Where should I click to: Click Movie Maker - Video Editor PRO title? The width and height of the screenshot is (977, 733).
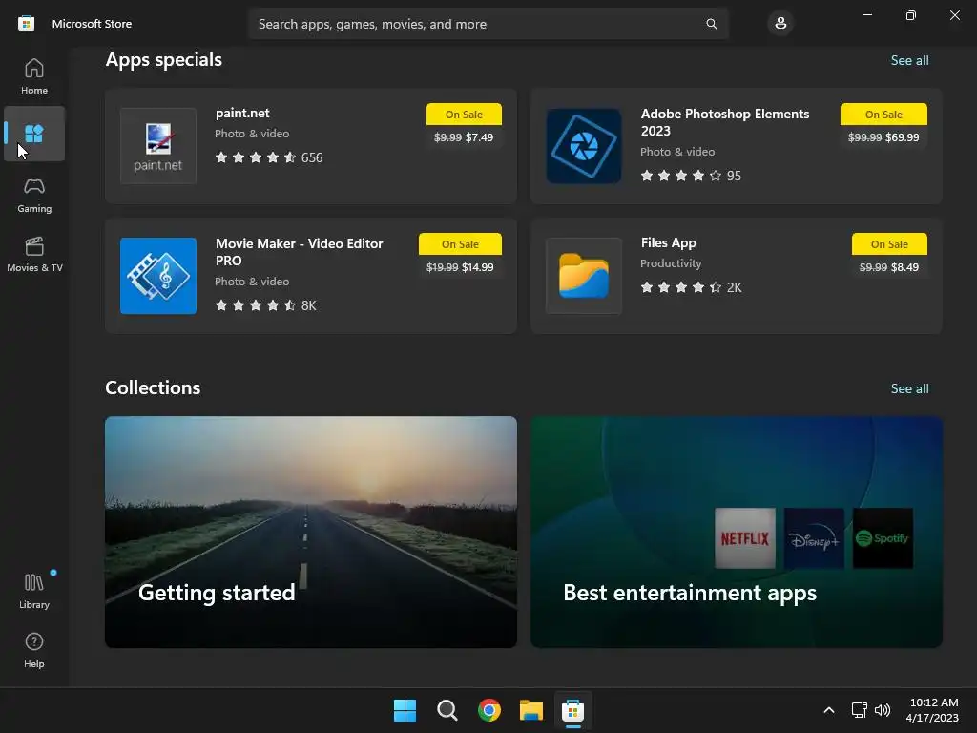(x=299, y=252)
